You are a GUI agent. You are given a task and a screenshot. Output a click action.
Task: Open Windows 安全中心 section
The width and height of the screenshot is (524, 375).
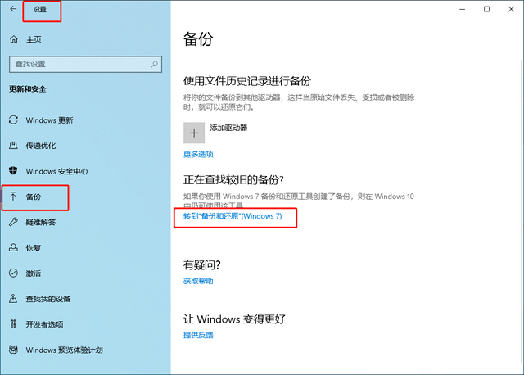(56, 171)
